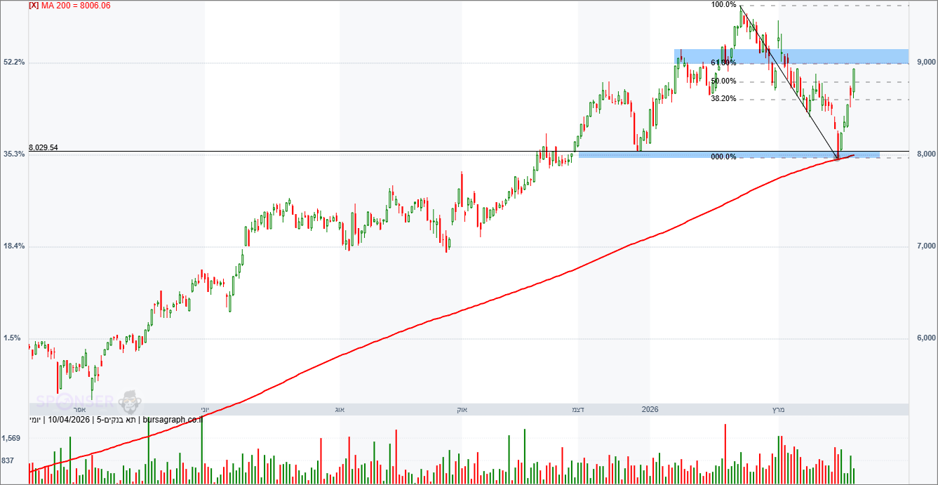The height and width of the screenshot is (485, 938).
Task: Remove MA 200 indicator via [X] button
Action: pyautogui.click(x=33, y=6)
